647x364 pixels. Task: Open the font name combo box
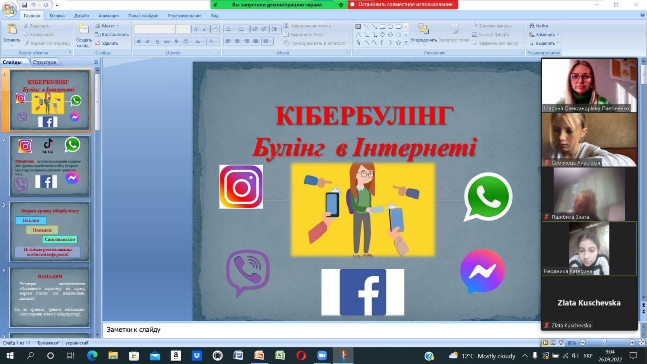[155, 29]
